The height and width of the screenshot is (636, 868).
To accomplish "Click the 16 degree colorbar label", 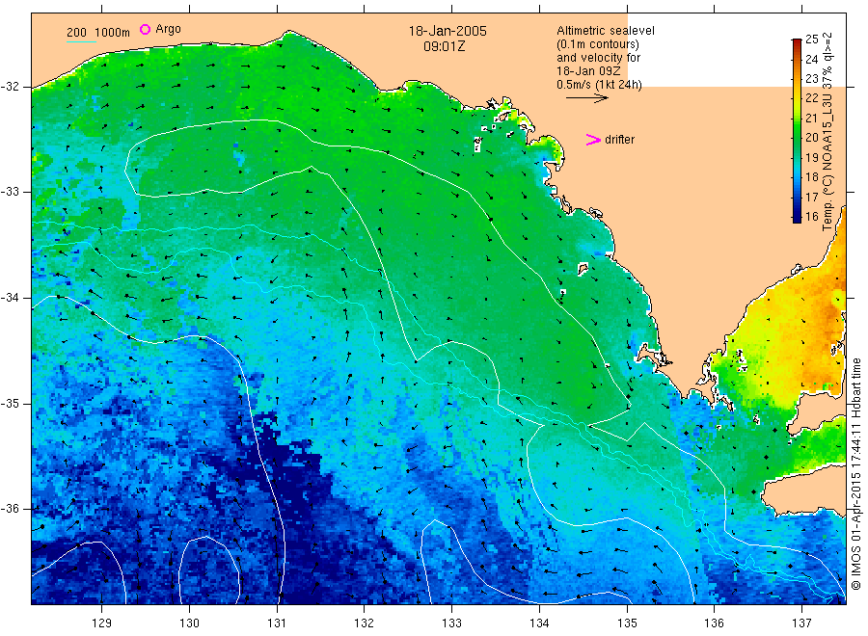I will click(811, 216).
